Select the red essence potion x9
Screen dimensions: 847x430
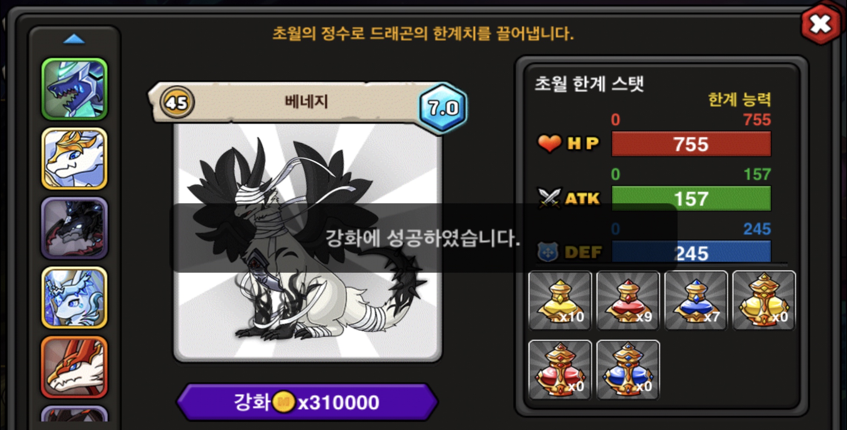click(628, 301)
